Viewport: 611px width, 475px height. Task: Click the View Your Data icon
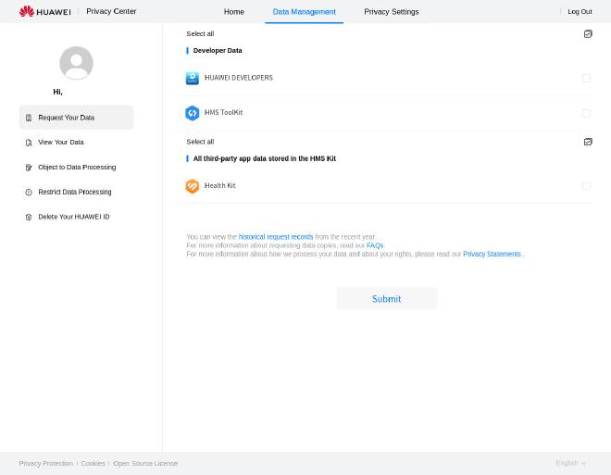coord(29,143)
